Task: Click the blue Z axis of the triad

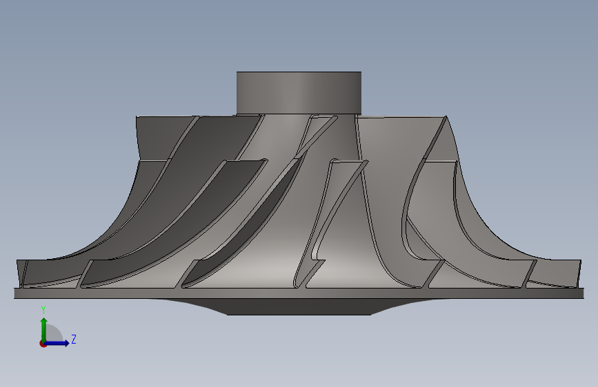Action: click(57, 343)
